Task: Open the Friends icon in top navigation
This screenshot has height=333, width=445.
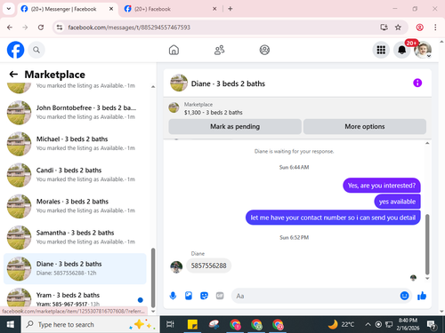Action: (x=219, y=50)
